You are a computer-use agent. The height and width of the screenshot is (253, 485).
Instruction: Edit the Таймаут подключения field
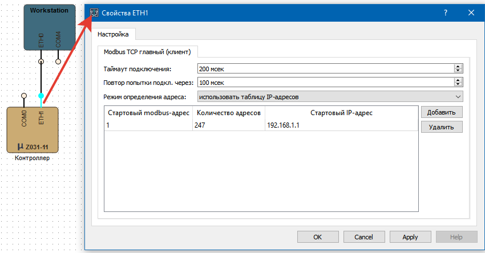click(x=326, y=68)
